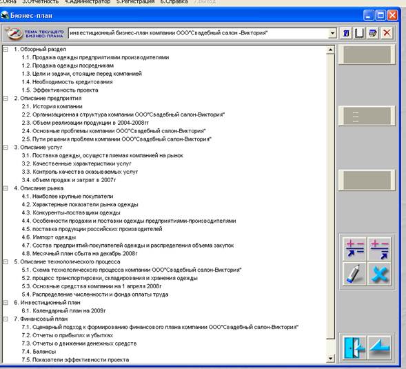Screen dimensions: 406x369
Task: Select 1.4. Необходимость кредитования
Action: point(67,82)
